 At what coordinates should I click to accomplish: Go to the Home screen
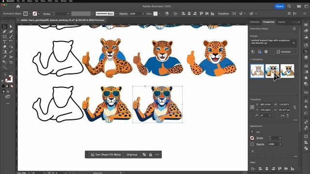click(18, 6)
